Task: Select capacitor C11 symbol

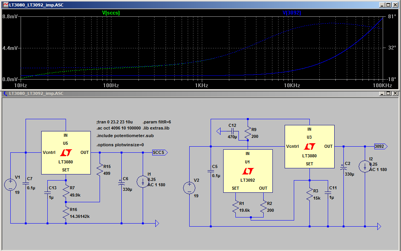Action: 328,192
